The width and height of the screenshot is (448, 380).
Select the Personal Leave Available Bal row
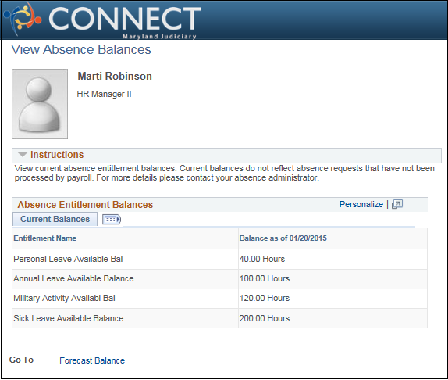coord(220,259)
